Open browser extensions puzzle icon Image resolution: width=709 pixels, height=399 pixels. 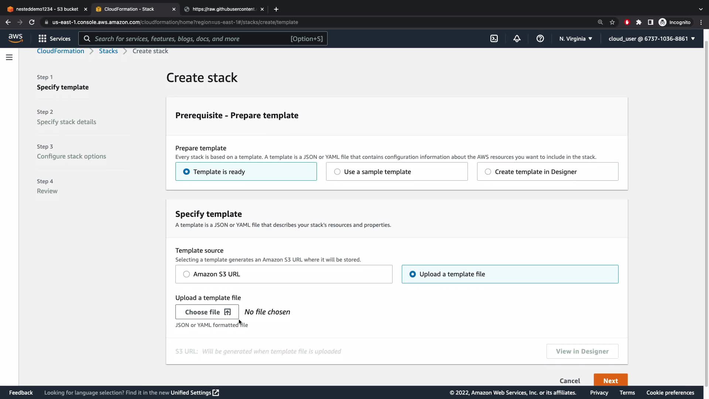coord(639,22)
